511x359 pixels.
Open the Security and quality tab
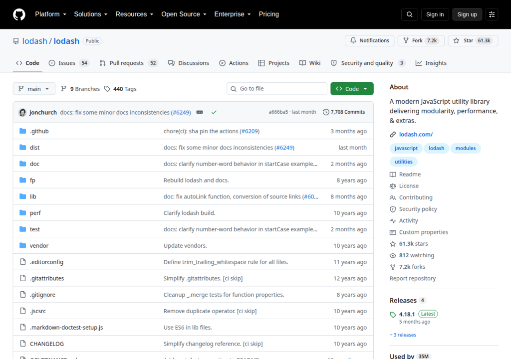pos(368,63)
